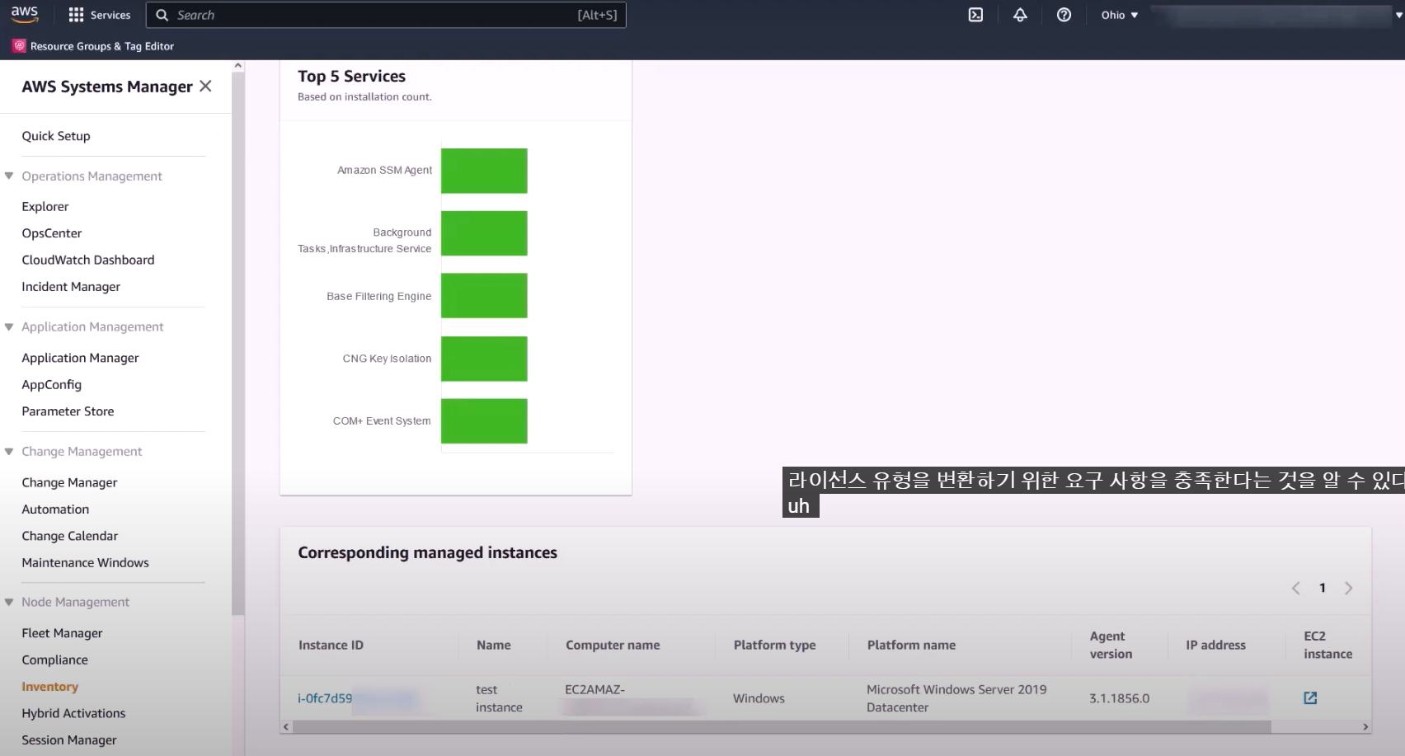Click the 'Top 5 Services' heading
The height and width of the screenshot is (756, 1405).
352,76
